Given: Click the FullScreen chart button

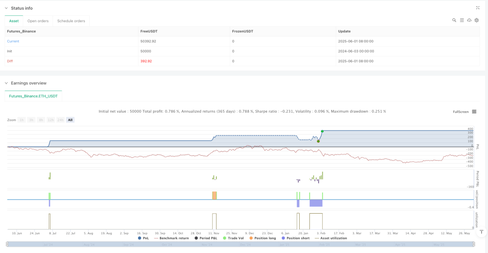Looking at the screenshot, I should 461,112.
